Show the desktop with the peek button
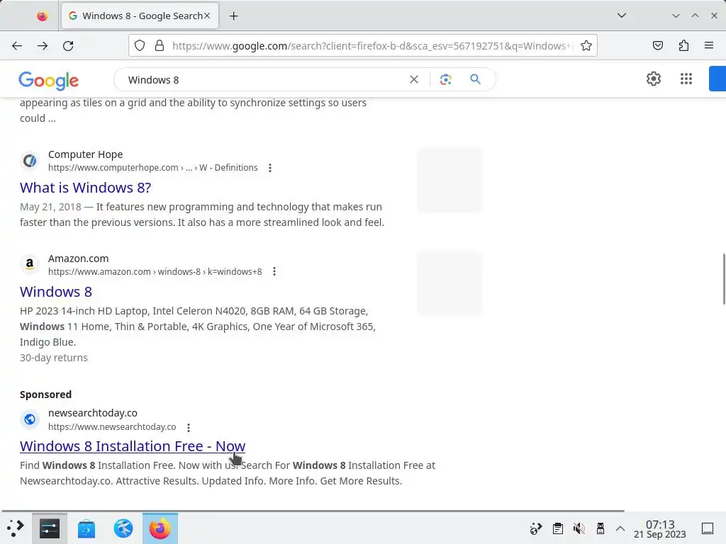 (x=708, y=528)
